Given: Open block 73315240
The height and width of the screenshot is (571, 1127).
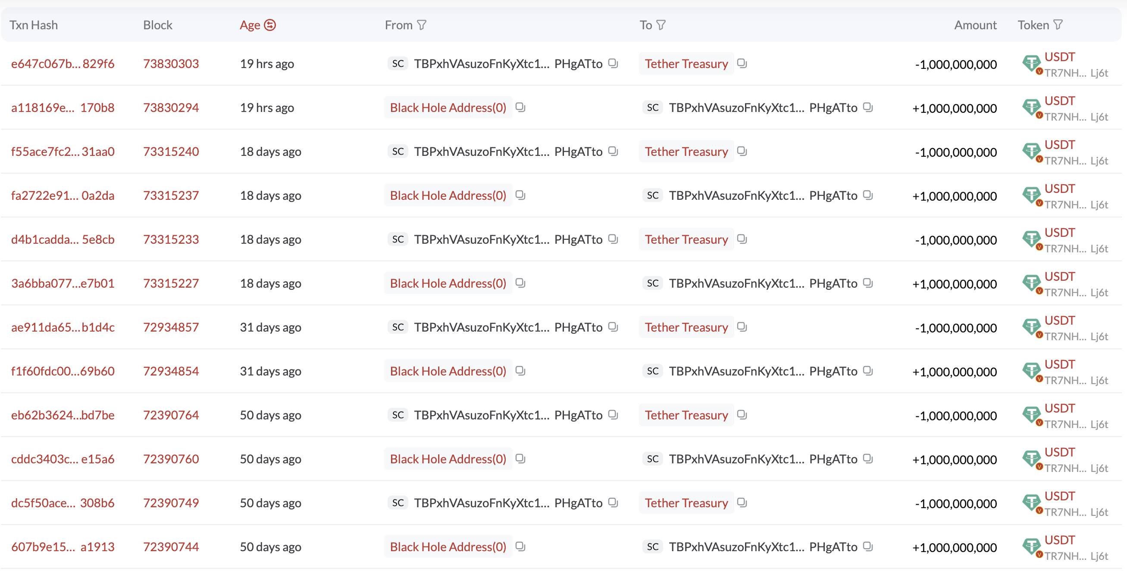Looking at the screenshot, I should tap(171, 152).
